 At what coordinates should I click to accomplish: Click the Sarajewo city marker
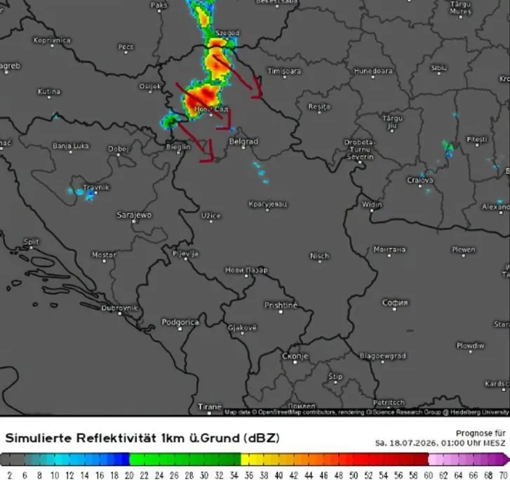coord(133,221)
